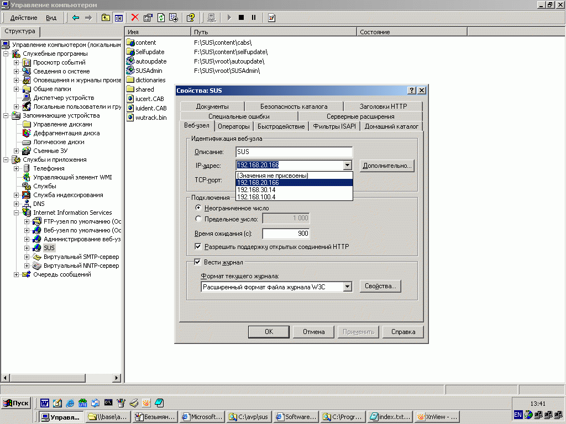Switch to the Домашний каталог tab
The width and height of the screenshot is (566, 424).
[x=391, y=126]
